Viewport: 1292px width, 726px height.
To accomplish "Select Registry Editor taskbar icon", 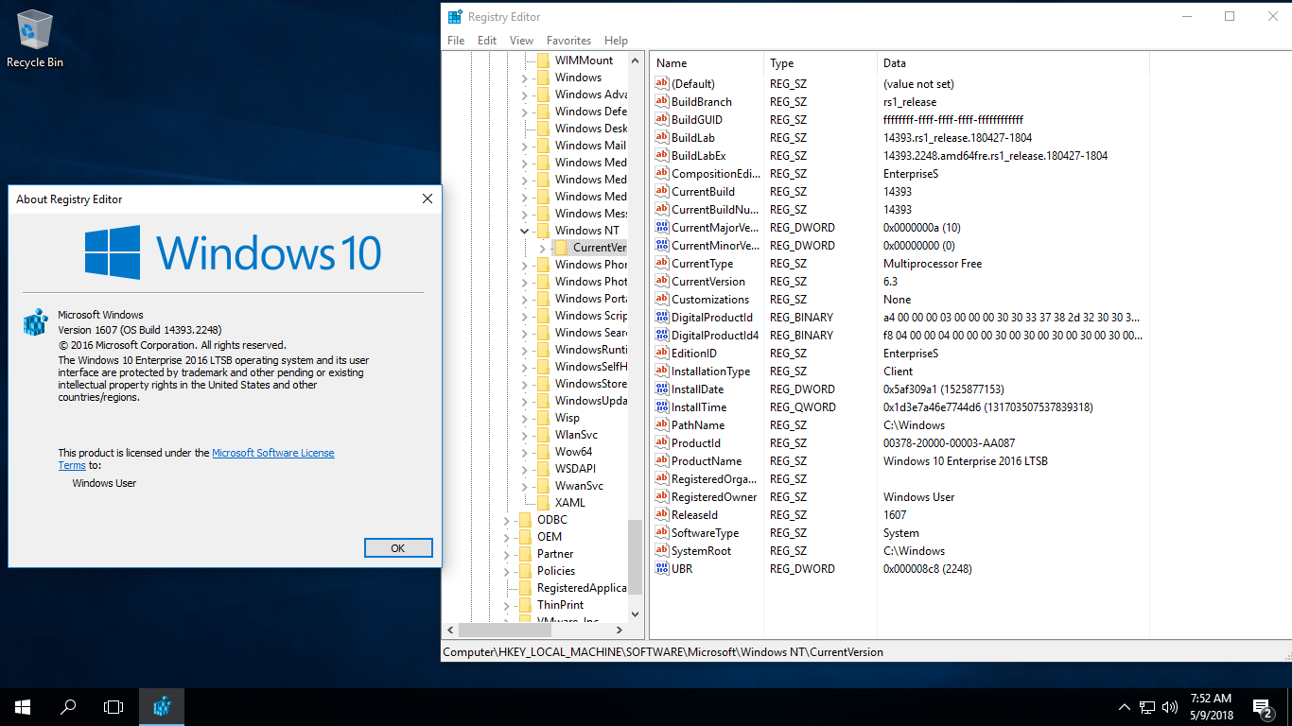I will (162, 706).
